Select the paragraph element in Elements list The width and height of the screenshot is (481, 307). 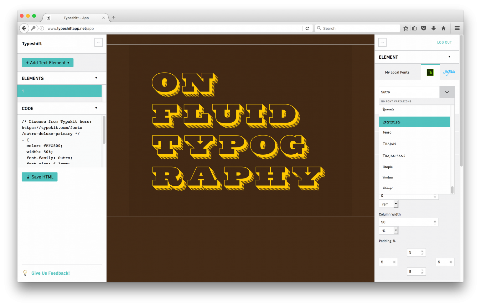click(x=59, y=91)
